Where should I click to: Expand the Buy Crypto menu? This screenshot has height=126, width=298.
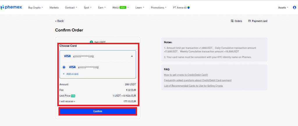click(36, 8)
